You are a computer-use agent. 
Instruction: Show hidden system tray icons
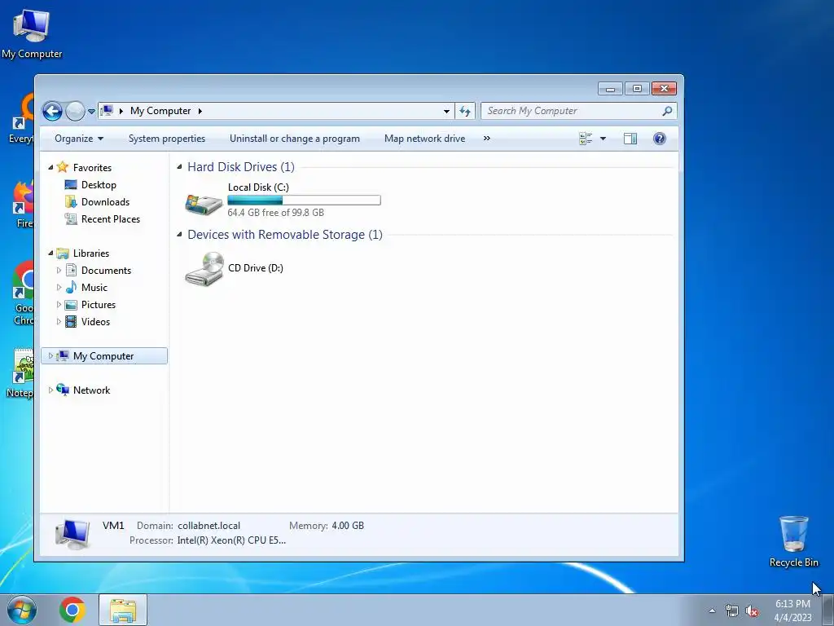pyautogui.click(x=712, y=611)
